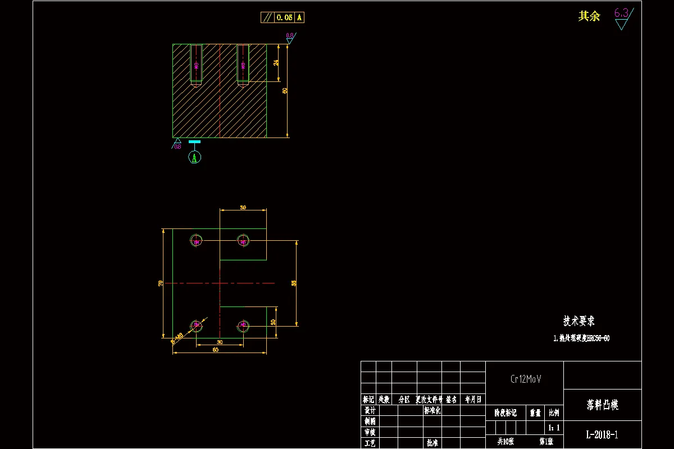Click the 分区 column header

[x=404, y=400]
